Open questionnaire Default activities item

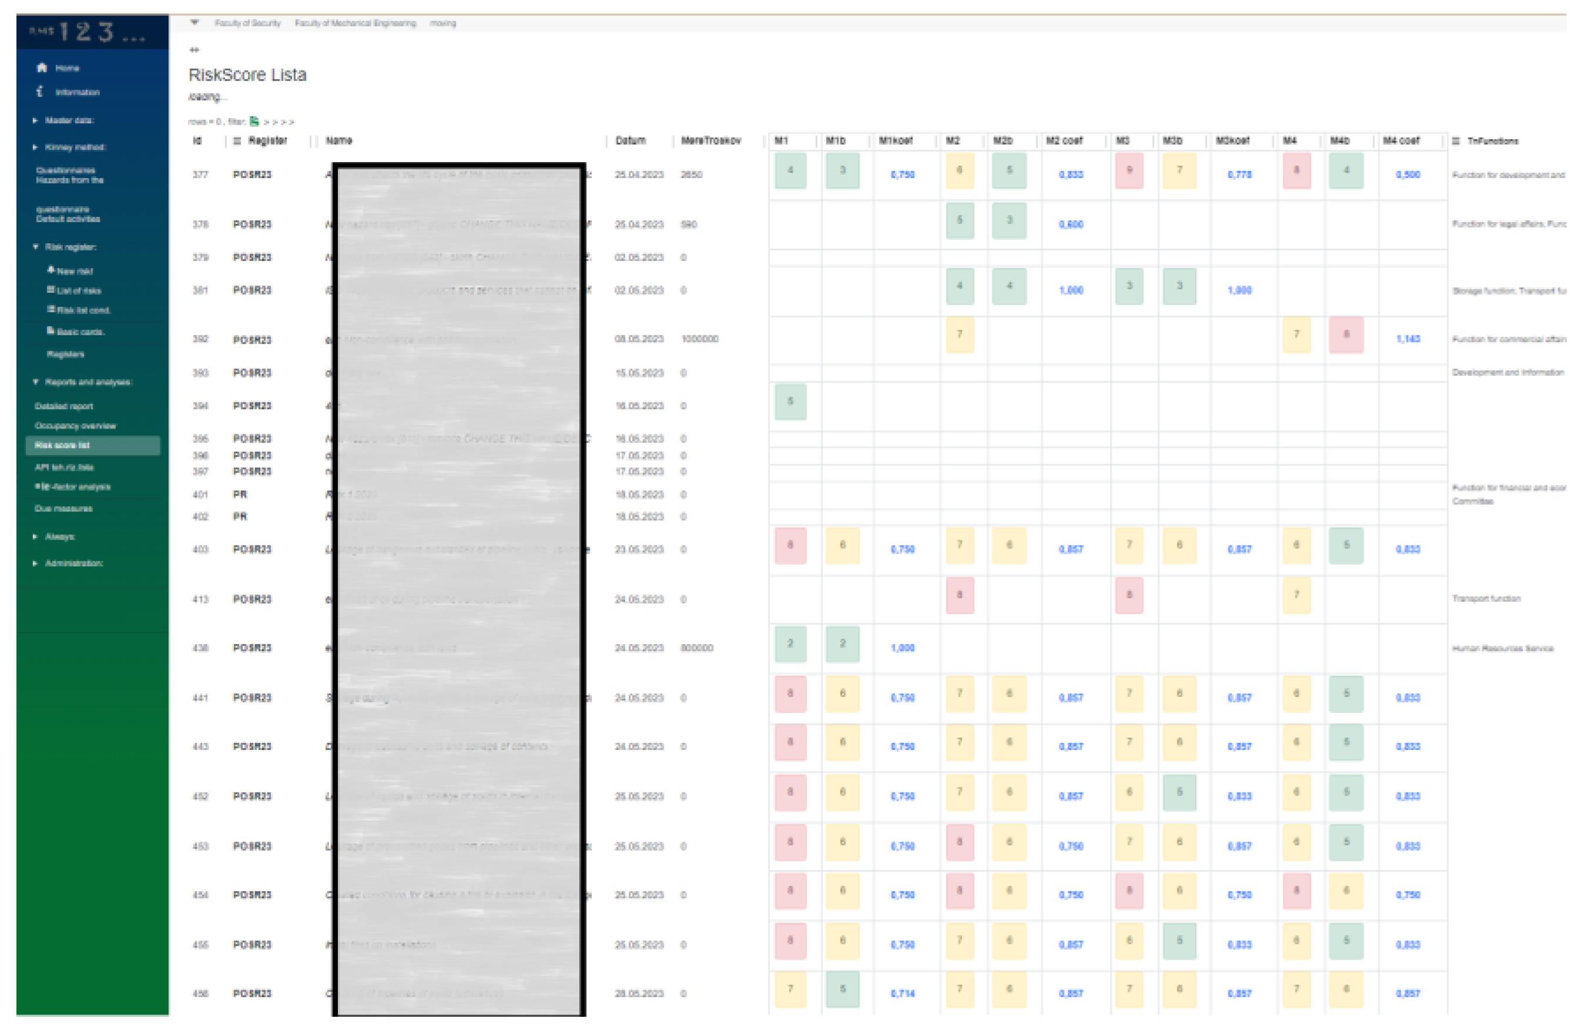(x=68, y=214)
